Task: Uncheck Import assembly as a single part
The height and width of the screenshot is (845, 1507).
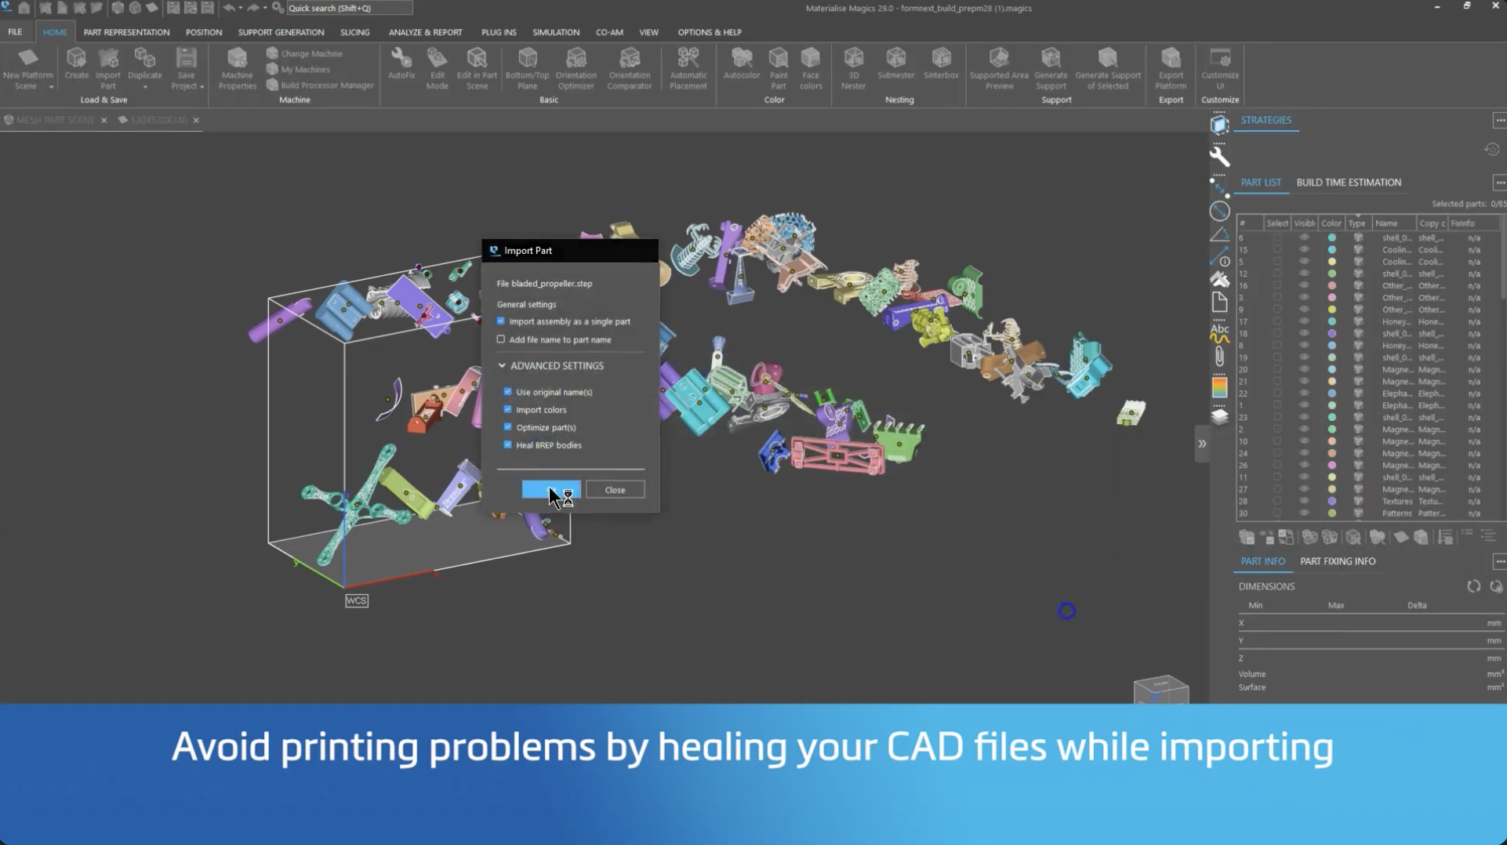Action: click(501, 321)
